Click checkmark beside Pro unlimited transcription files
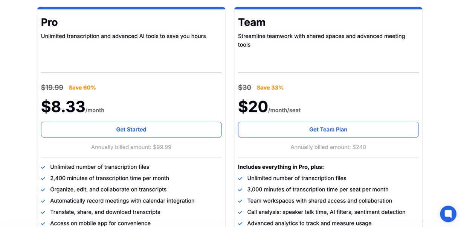Viewport: 461px width, 227px height. (x=43, y=167)
